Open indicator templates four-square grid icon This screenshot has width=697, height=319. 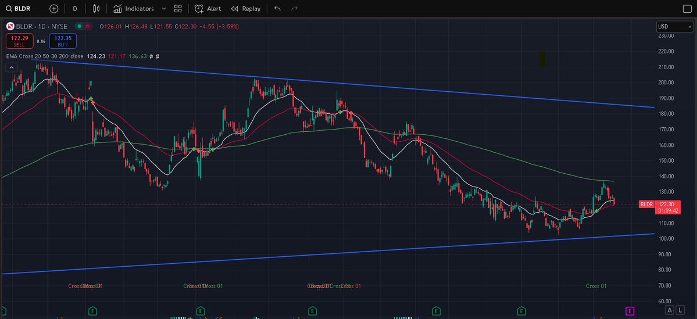pos(178,9)
